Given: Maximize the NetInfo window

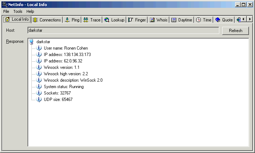Looking at the screenshot, I should tap(244, 5).
